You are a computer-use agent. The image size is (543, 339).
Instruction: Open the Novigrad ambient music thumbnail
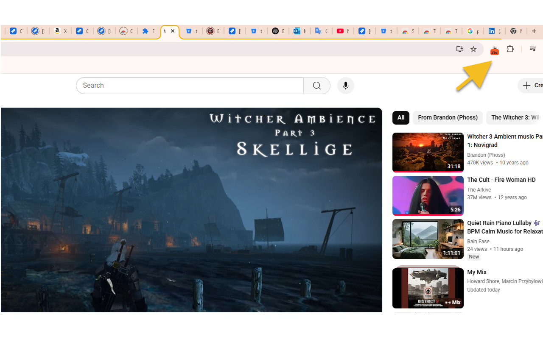(x=428, y=153)
